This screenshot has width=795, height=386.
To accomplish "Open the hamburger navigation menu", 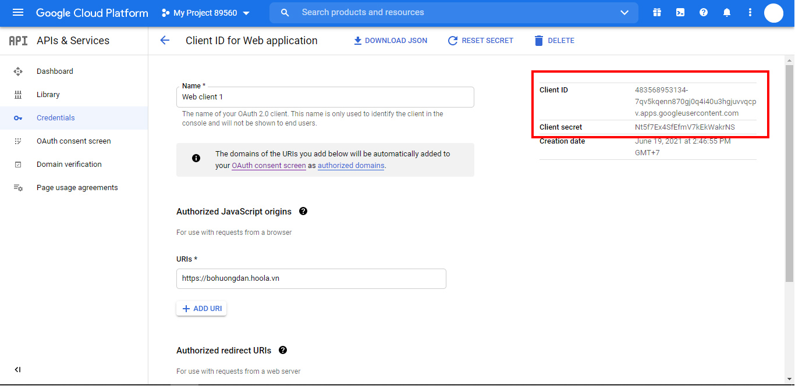I will point(18,13).
